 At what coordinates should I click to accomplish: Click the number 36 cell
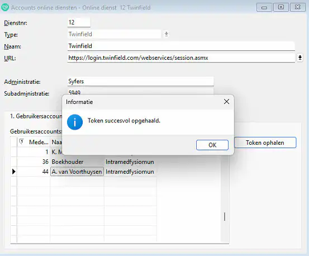pos(34,162)
